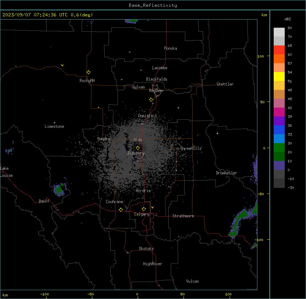Click the Sylvan label

tap(138, 87)
